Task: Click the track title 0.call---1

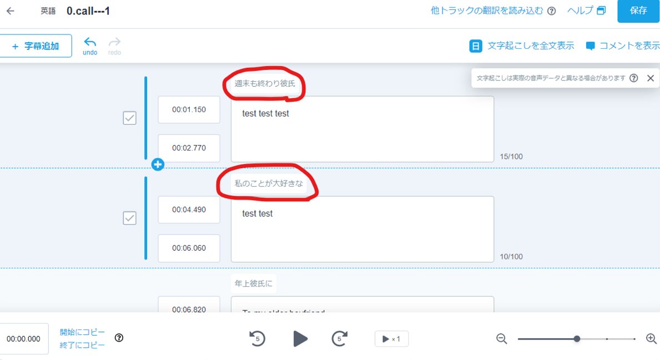Action: click(88, 11)
